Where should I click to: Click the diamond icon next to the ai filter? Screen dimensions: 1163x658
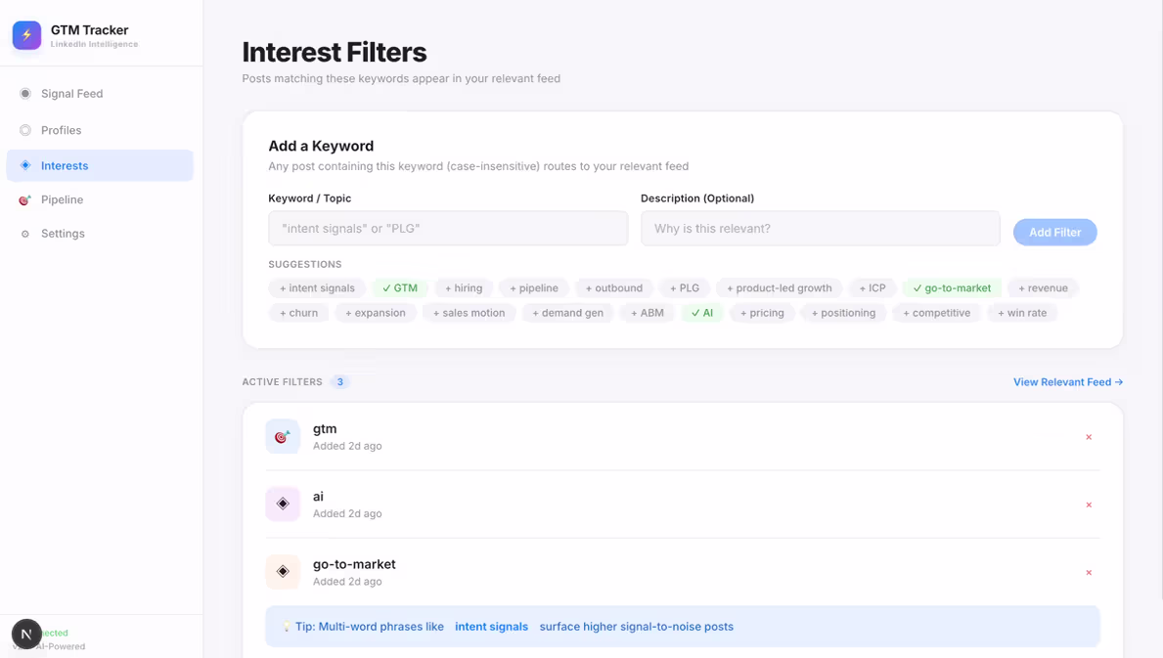(282, 504)
